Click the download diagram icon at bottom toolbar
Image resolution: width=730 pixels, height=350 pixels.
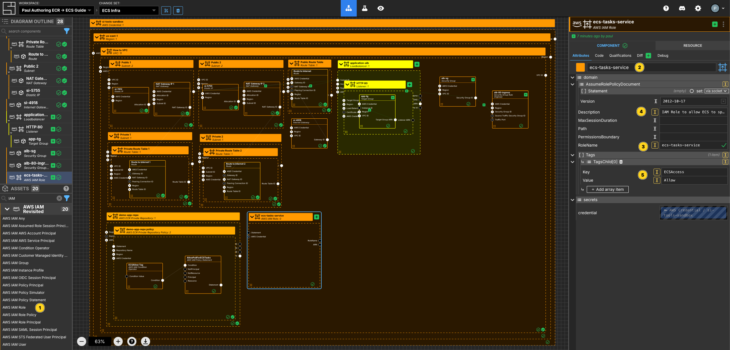point(146,341)
